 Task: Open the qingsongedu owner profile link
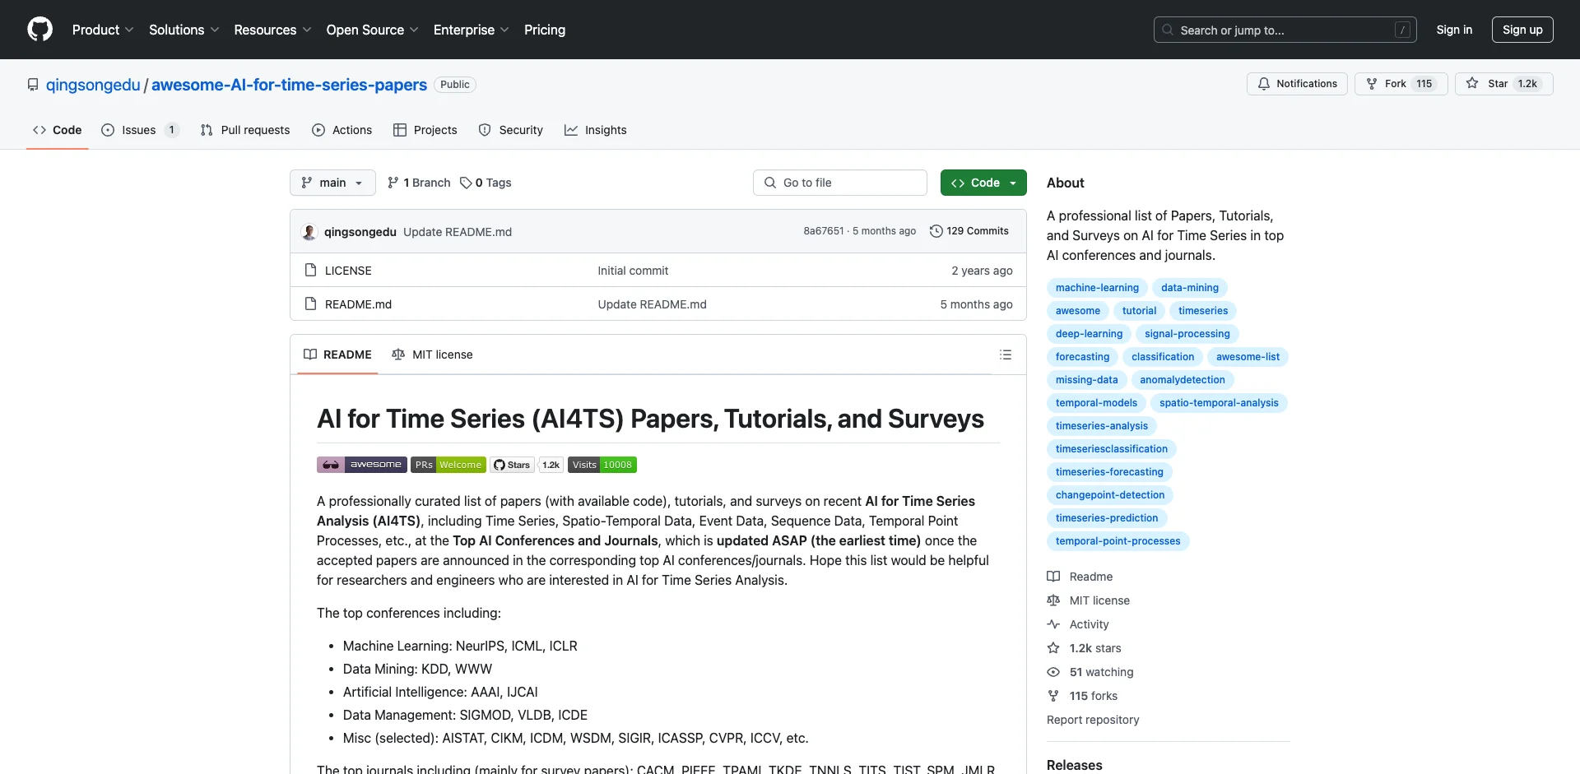click(x=93, y=85)
